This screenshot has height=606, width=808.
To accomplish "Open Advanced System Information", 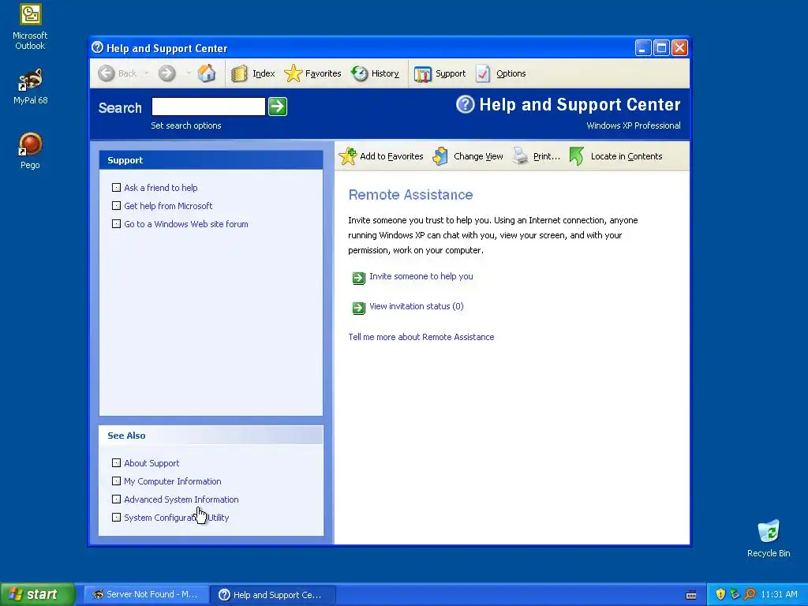I will [x=181, y=499].
